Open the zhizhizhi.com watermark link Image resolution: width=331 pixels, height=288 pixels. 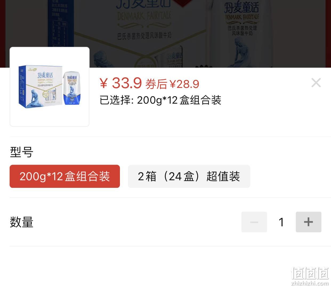click(310, 283)
